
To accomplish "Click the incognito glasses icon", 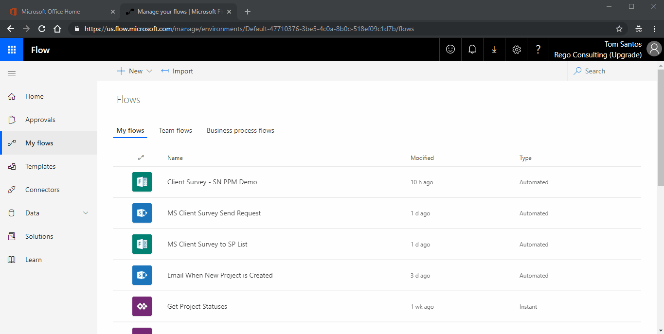I will (639, 29).
